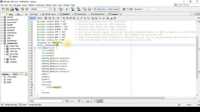
Task: Click the New File toolbar icon
Action: 3,9
